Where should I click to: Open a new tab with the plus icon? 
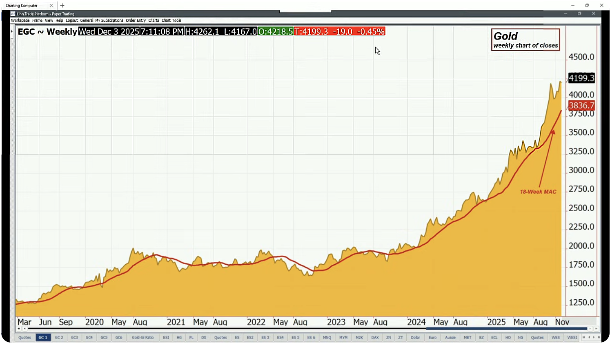click(62, 5)
